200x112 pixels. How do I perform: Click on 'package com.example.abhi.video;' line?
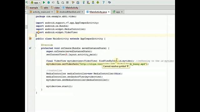click(56, 16)
